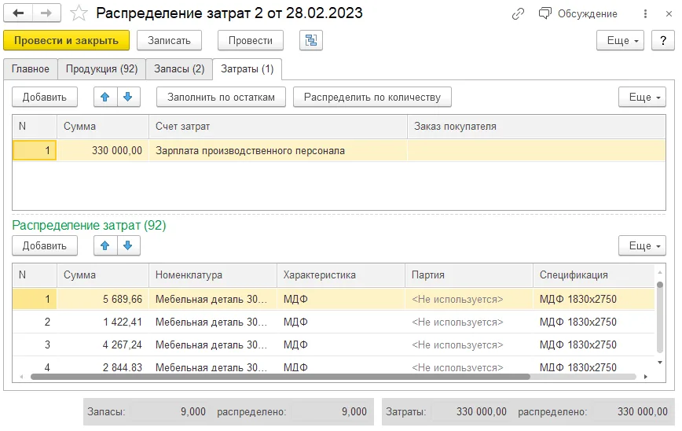Move cost row up in upper table
This screenshot has height=431, width=682.
pos(105,97)
